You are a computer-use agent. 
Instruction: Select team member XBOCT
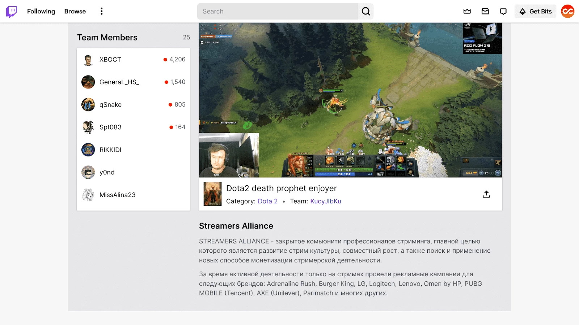point(134,60)
